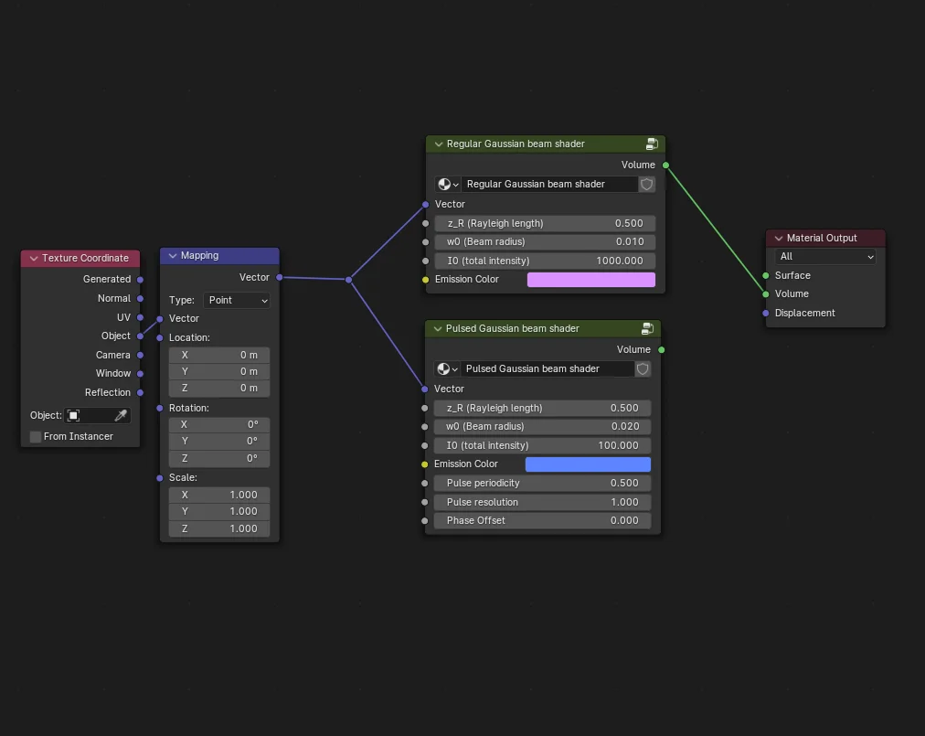The width and height of the screenshot is (925, 736).
Task: Click the node group icon on Regular Gaussian shader header
Action: (x=651, y=144)
